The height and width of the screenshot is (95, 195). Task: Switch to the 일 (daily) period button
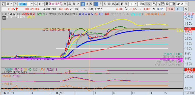pos(65,4)
